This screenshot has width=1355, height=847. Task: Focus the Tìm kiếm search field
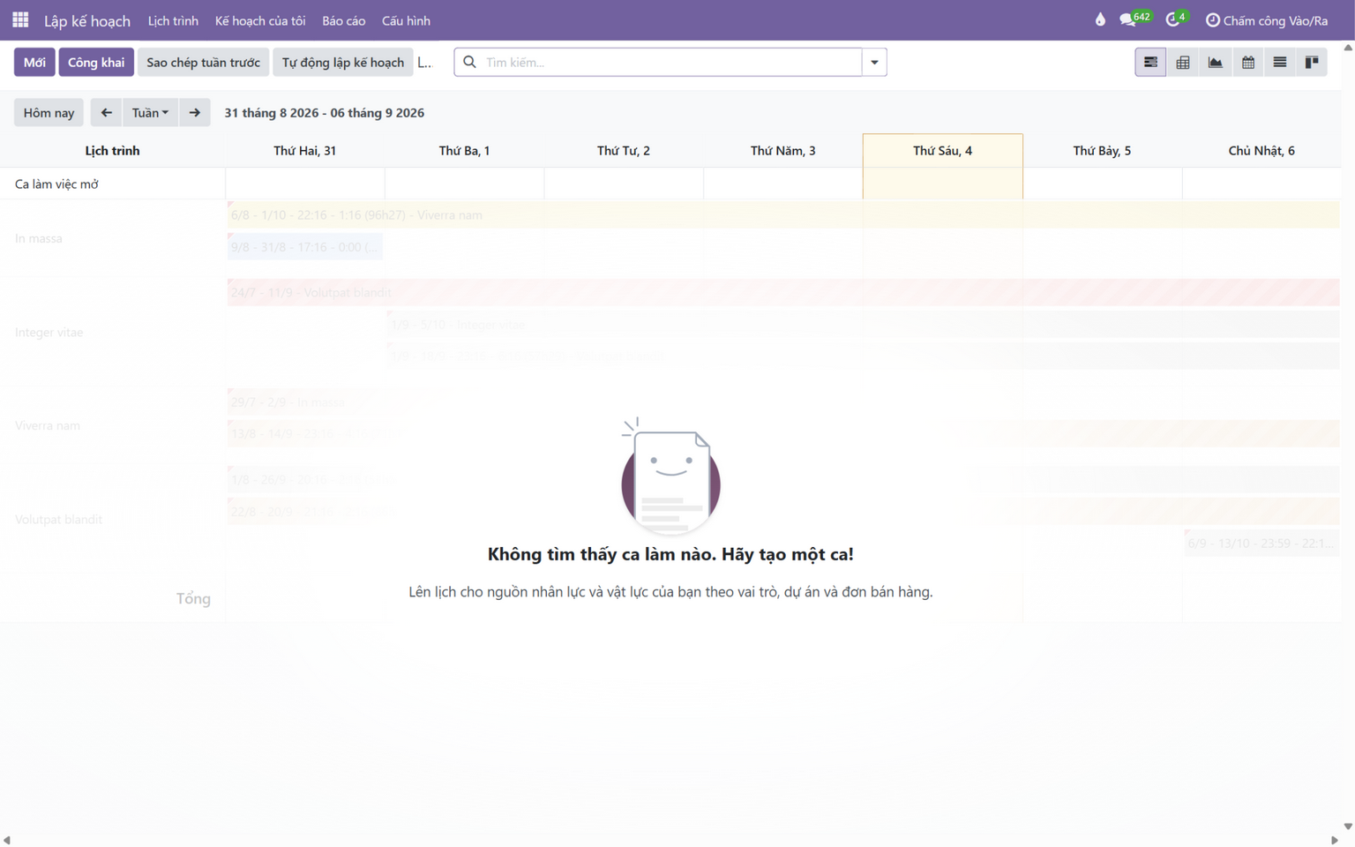[x=670, y=62]
